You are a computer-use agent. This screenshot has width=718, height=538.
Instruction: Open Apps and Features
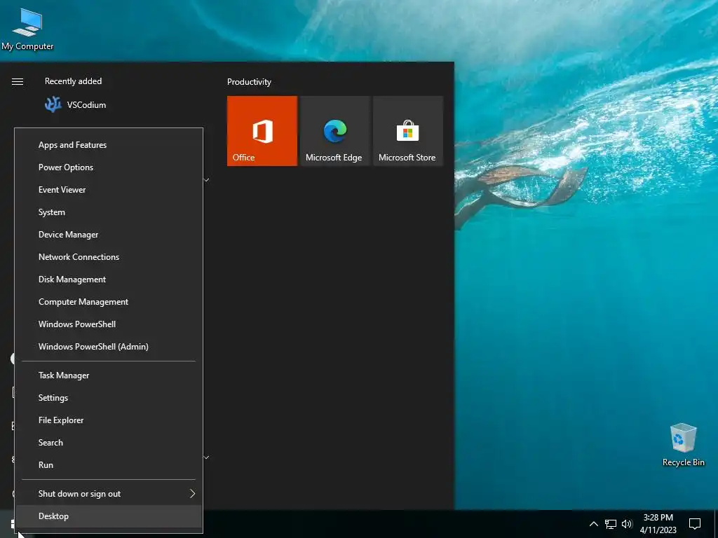109,145
